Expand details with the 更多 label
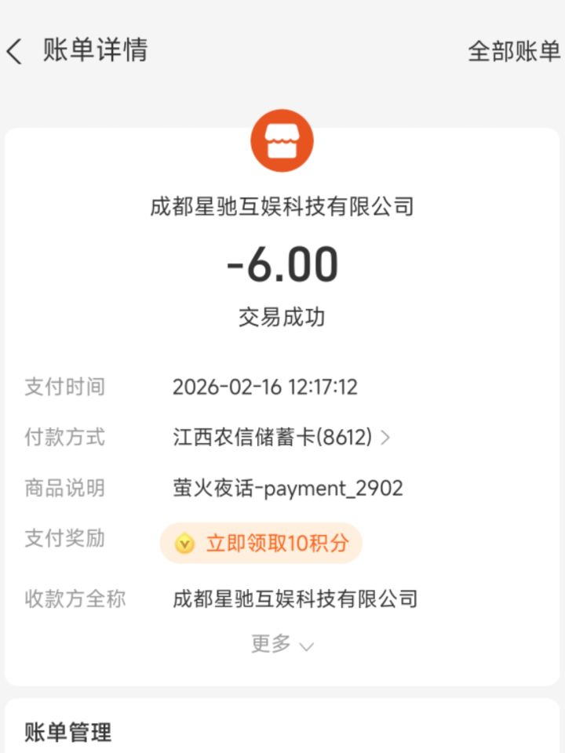Viewport: 565px width, 753px height. tap(272, 644)
